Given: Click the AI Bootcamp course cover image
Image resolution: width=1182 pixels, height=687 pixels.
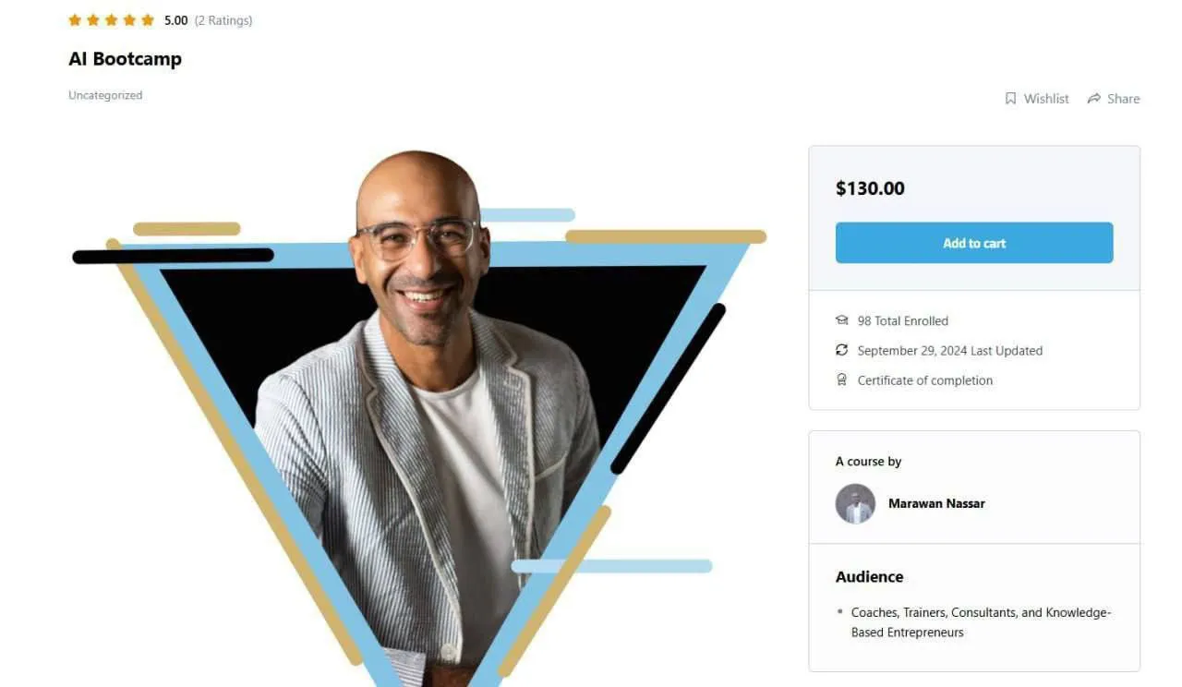Looking at the screenshot, I should point(419,416).
